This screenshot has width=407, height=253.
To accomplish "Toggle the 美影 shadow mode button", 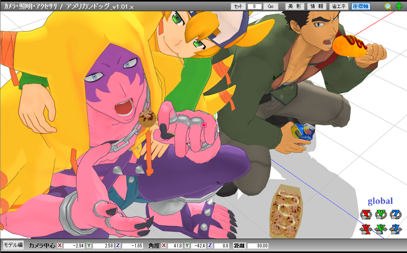I will pos(294,6).
